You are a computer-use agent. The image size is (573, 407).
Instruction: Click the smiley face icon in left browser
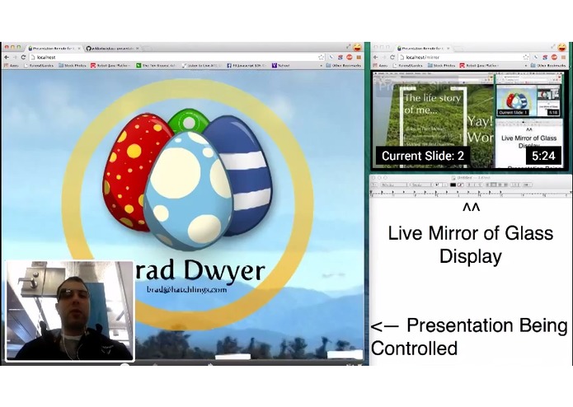click(x=357, y=47)
